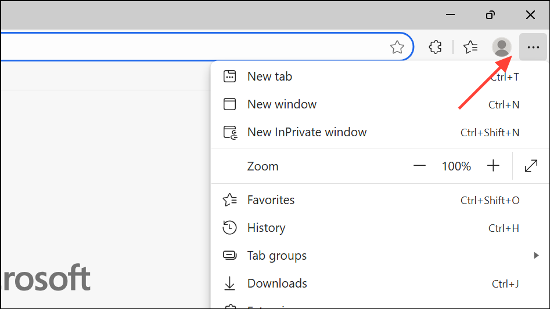Screen dimensions: 550x309
Task: Click the History clock icon
Action: [230, 228]
